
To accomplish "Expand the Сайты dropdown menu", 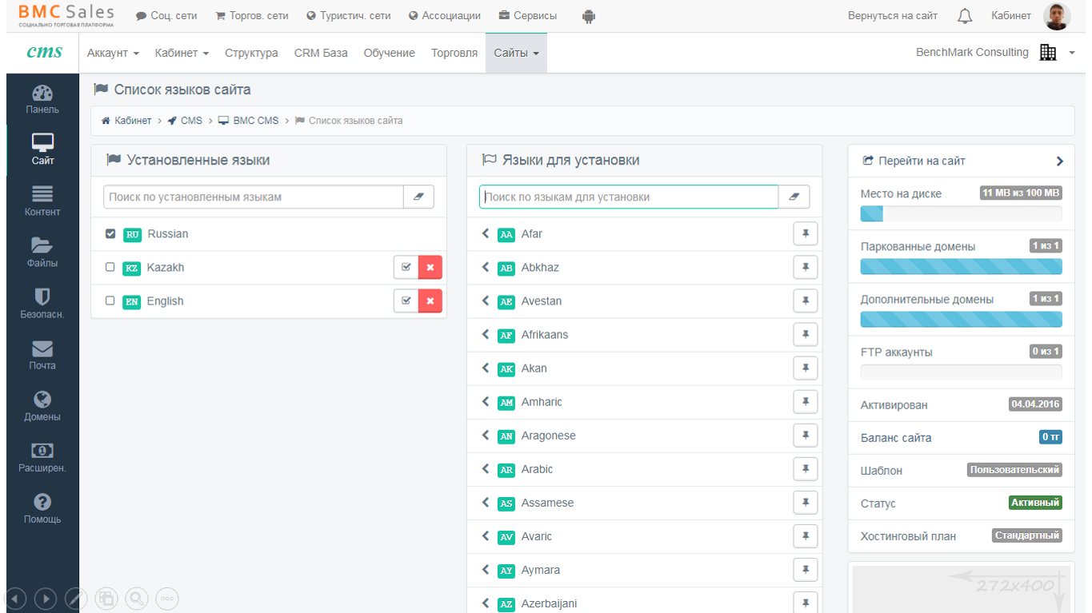I will pyautogui.click(x=516, y=53).
